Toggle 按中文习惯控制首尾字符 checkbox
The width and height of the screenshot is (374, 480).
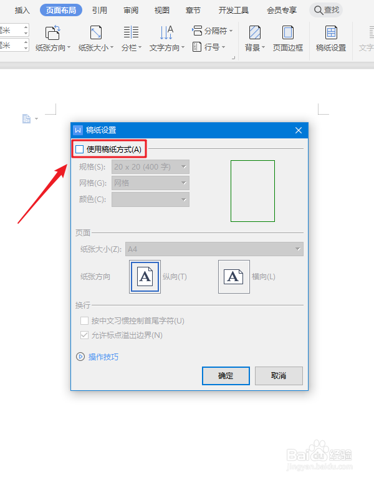(84, 321)
